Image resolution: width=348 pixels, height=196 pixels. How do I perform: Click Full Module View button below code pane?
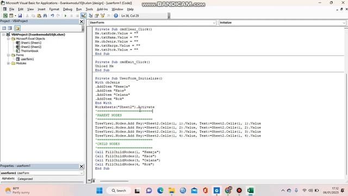click(93, 181)
